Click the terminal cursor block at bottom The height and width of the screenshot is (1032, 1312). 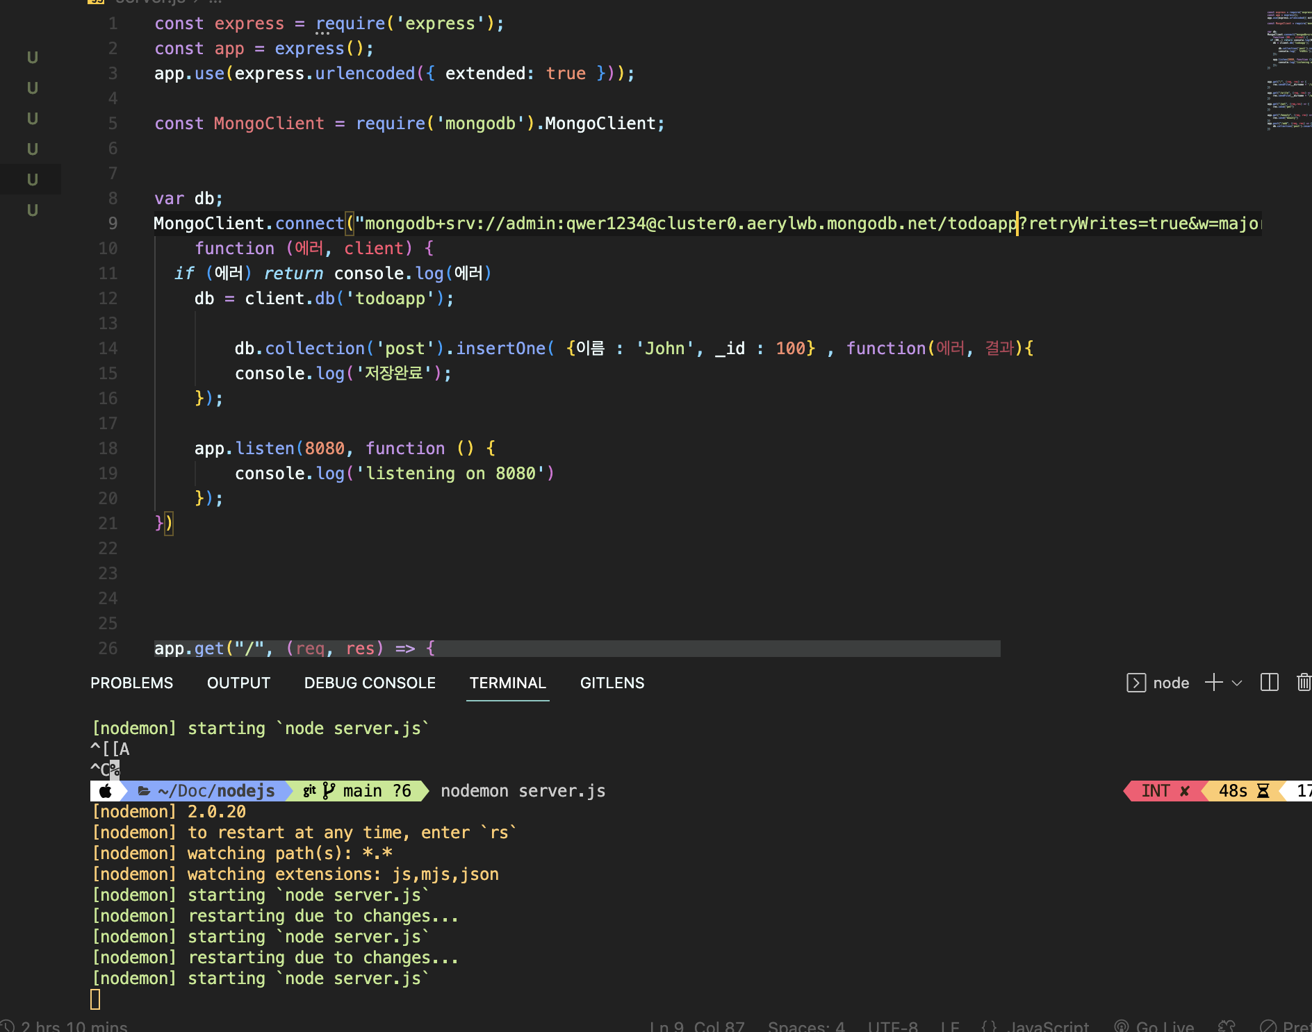95,999
